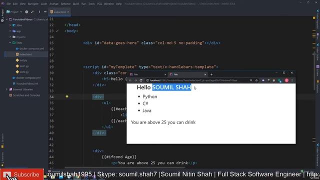The height and width of the screenshot is (180, 320).
Task: Reload the browser page
Action: 141,80
